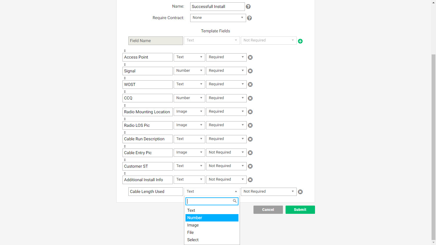Screen dimensions: 436x245
Task: Open new field type dropdown beside Field Name
Action: 212,41
